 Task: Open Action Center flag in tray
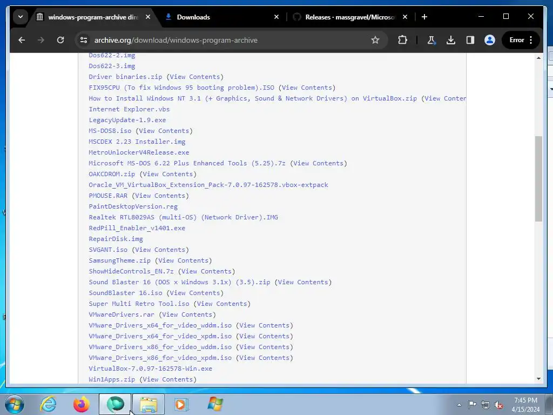click(x=472, y=405)
